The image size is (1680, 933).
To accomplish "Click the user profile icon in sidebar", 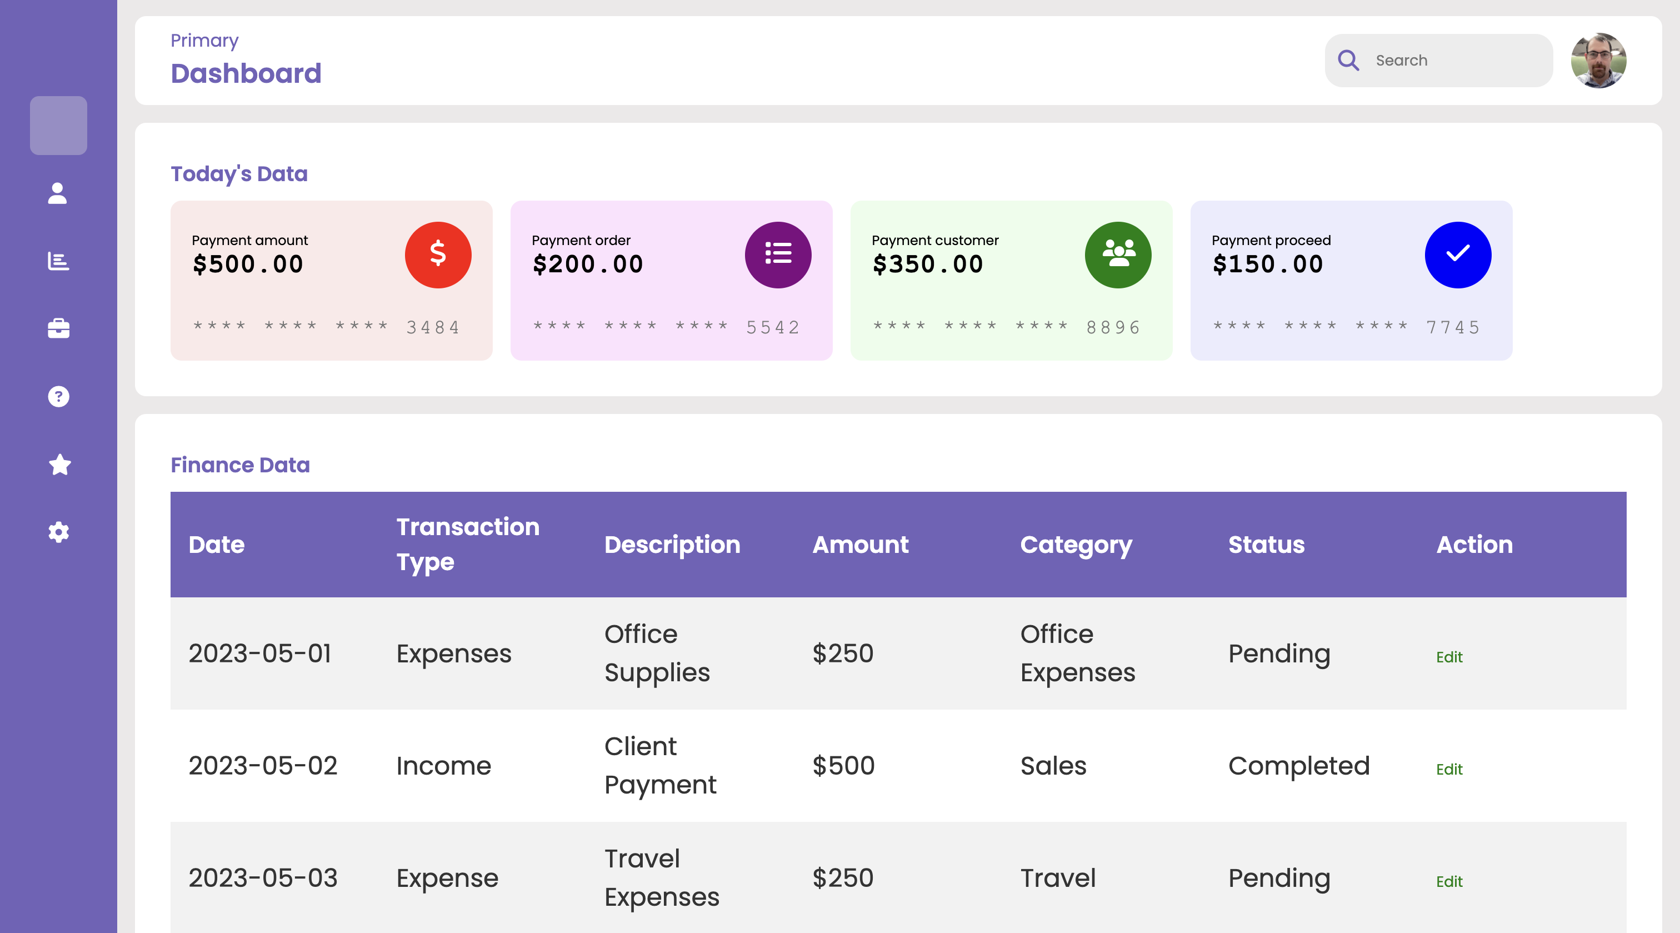I will point(58,193).
